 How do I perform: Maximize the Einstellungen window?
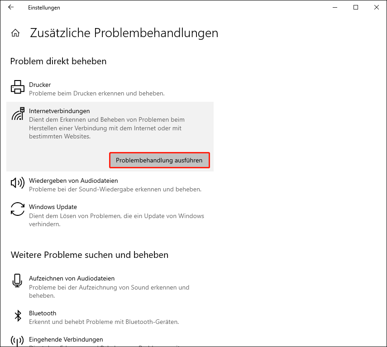coord(356,7)
